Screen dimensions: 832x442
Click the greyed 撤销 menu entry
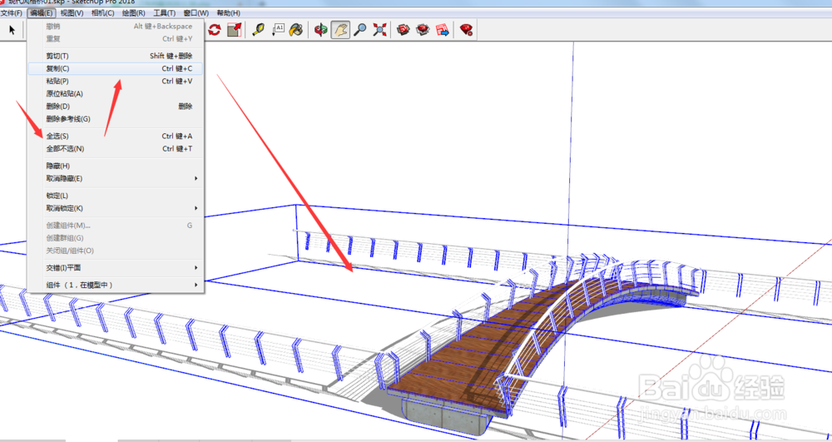point(116,26)
